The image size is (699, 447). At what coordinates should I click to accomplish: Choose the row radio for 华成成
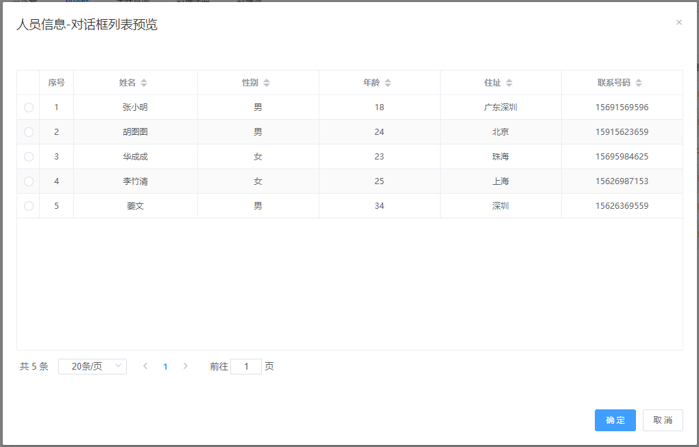tap(29, 157)
